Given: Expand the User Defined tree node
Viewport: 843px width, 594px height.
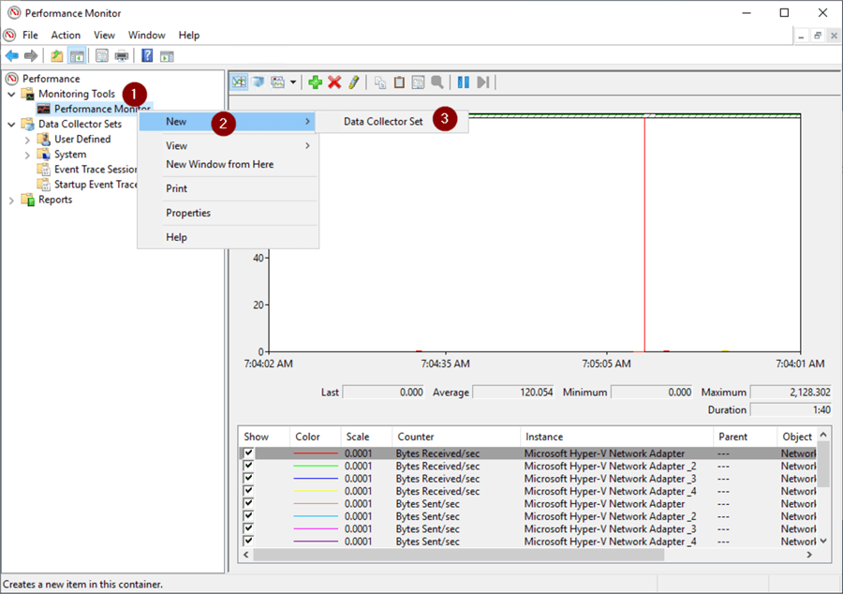Looking at the screenshot, I should click(27, 140).
